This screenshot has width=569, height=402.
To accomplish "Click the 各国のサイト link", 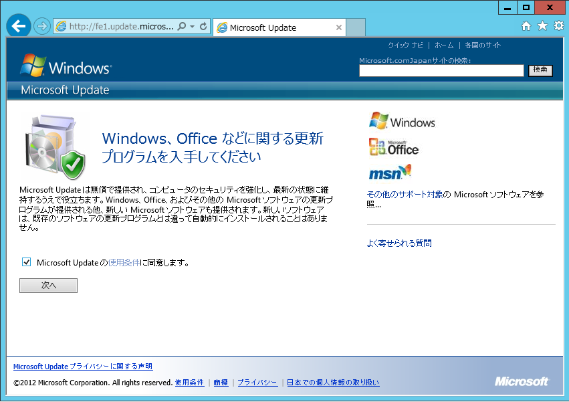I will (x=483, y=45).
